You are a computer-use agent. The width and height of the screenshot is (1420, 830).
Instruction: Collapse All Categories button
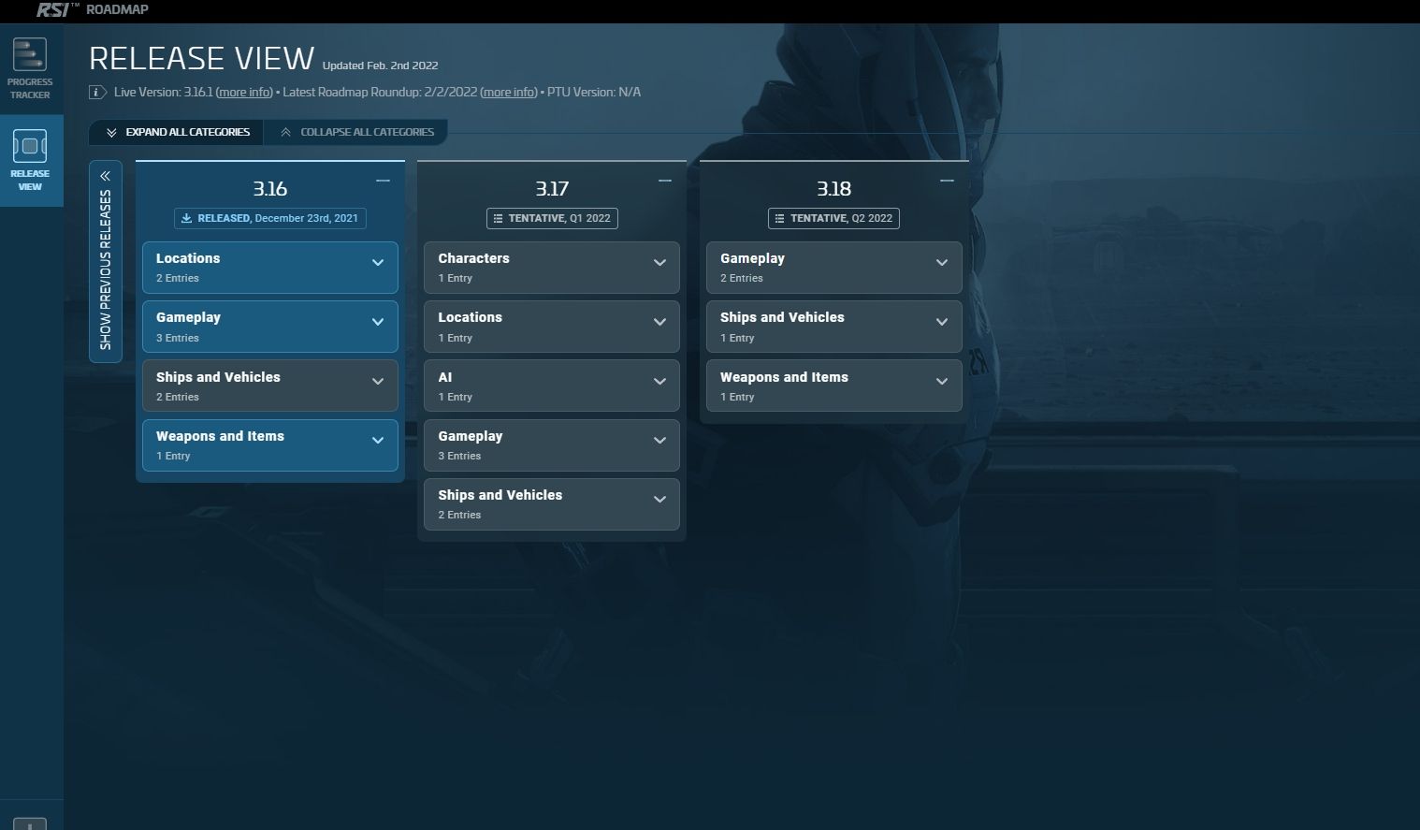pos(355,132)
